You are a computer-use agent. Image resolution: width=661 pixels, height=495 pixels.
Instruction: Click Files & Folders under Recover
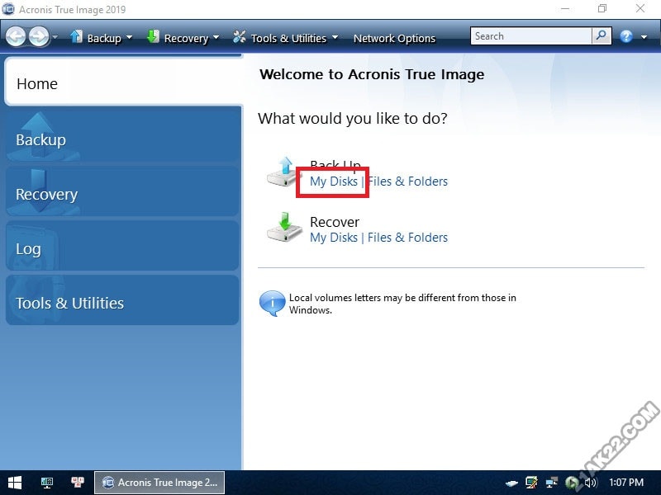407,238
